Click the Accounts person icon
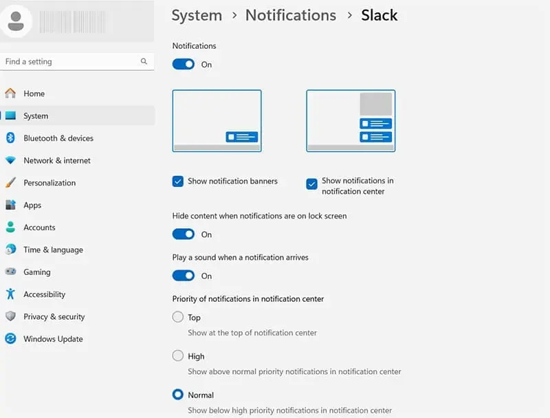 coord(10,228)
